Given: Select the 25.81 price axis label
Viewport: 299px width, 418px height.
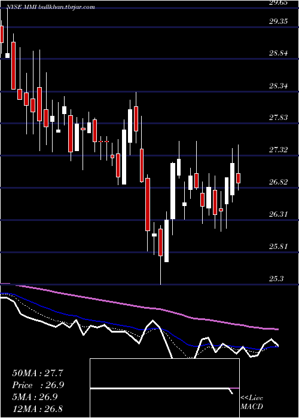Looking at the screenshot, I should pyautogui.click(x=278, y=247).
